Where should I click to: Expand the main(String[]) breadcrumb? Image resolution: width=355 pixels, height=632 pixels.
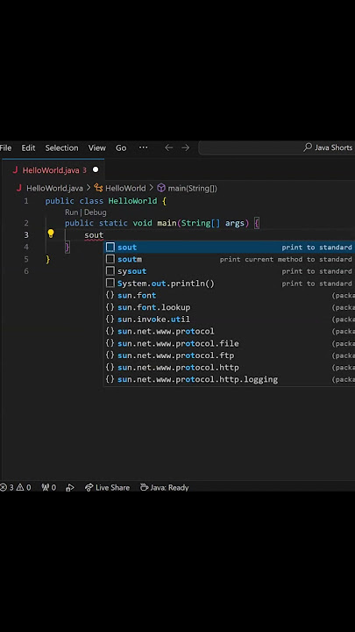click(x=187, y=188)
